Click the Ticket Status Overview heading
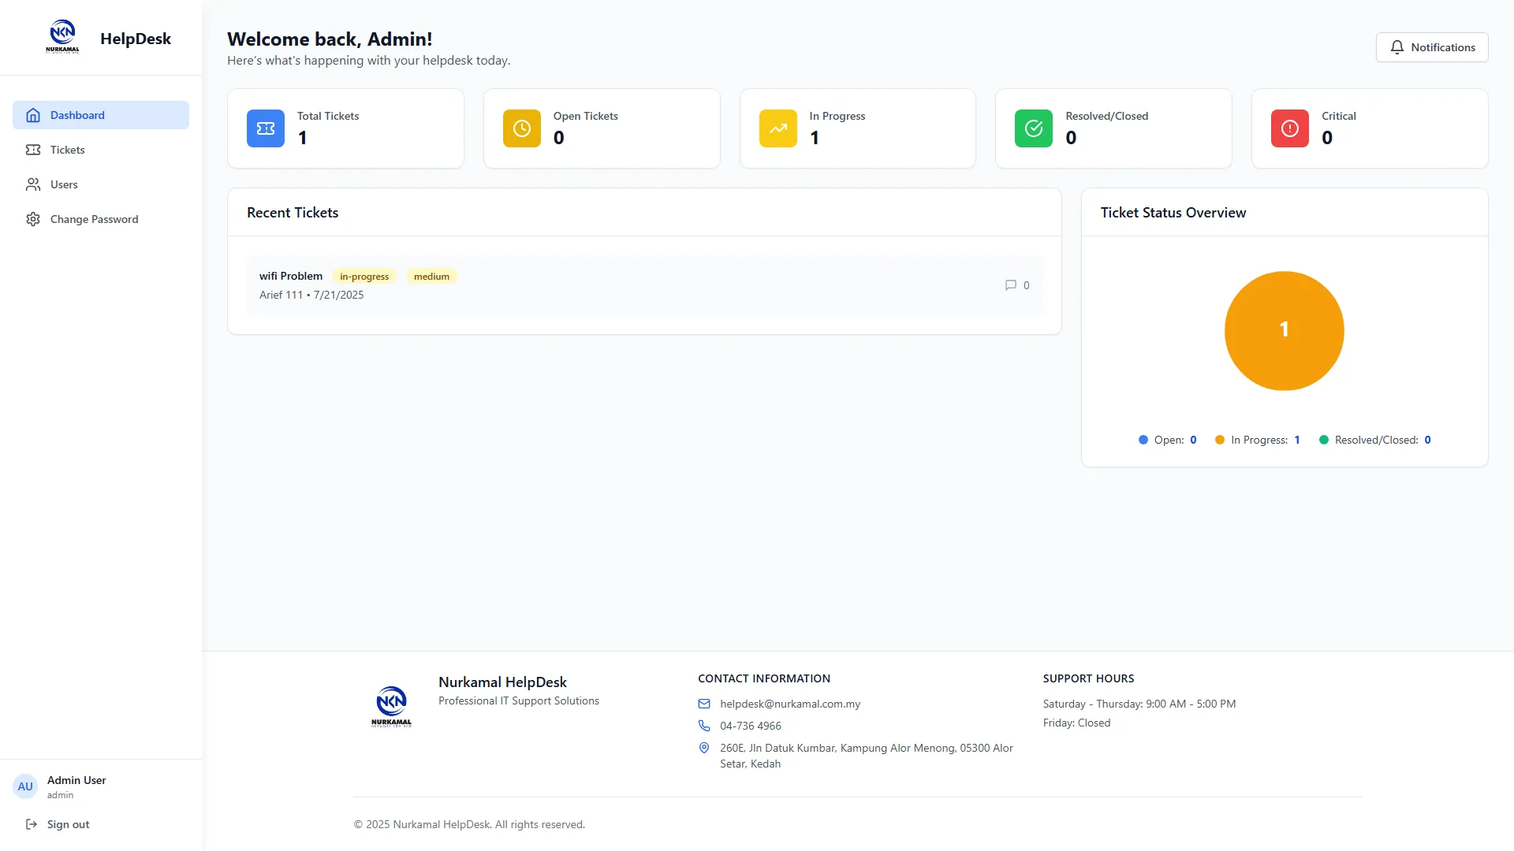 coord(1173,213)
